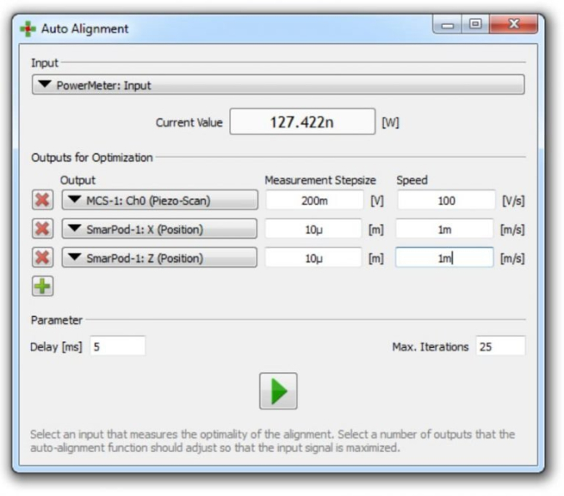Focus the SmarPod Z stepsize field
This screenshot has width=564, height=496.
(314, 258)
